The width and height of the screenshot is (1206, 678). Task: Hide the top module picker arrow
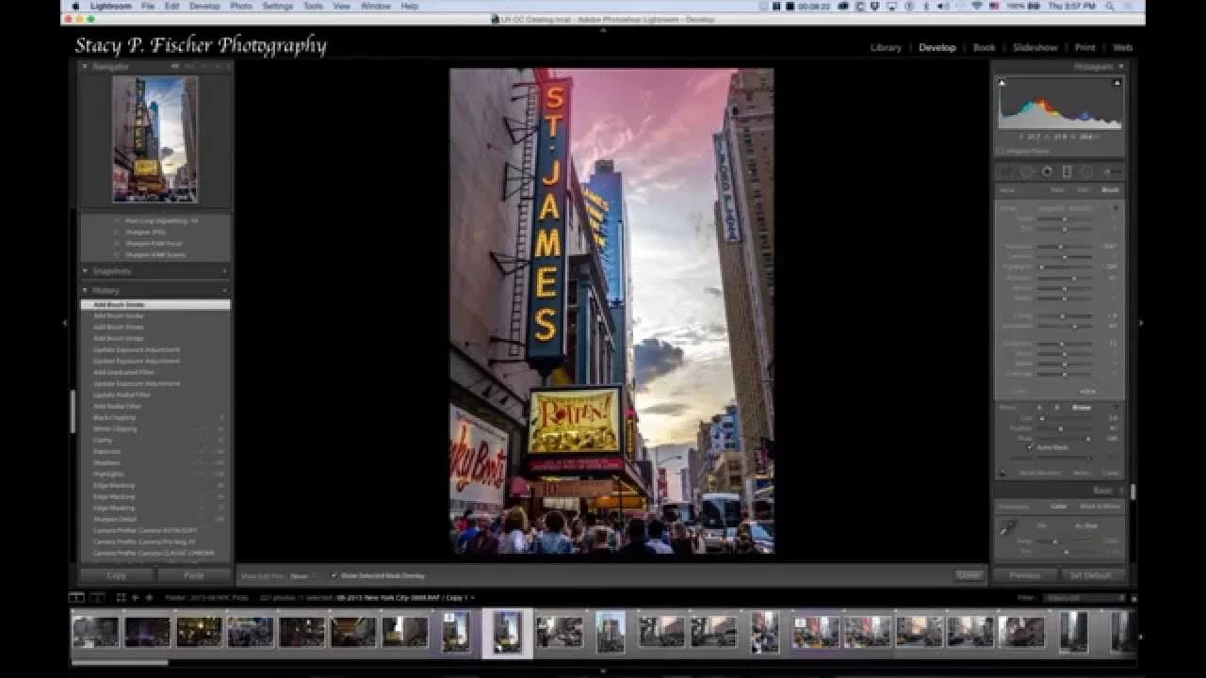click(603, 29)
